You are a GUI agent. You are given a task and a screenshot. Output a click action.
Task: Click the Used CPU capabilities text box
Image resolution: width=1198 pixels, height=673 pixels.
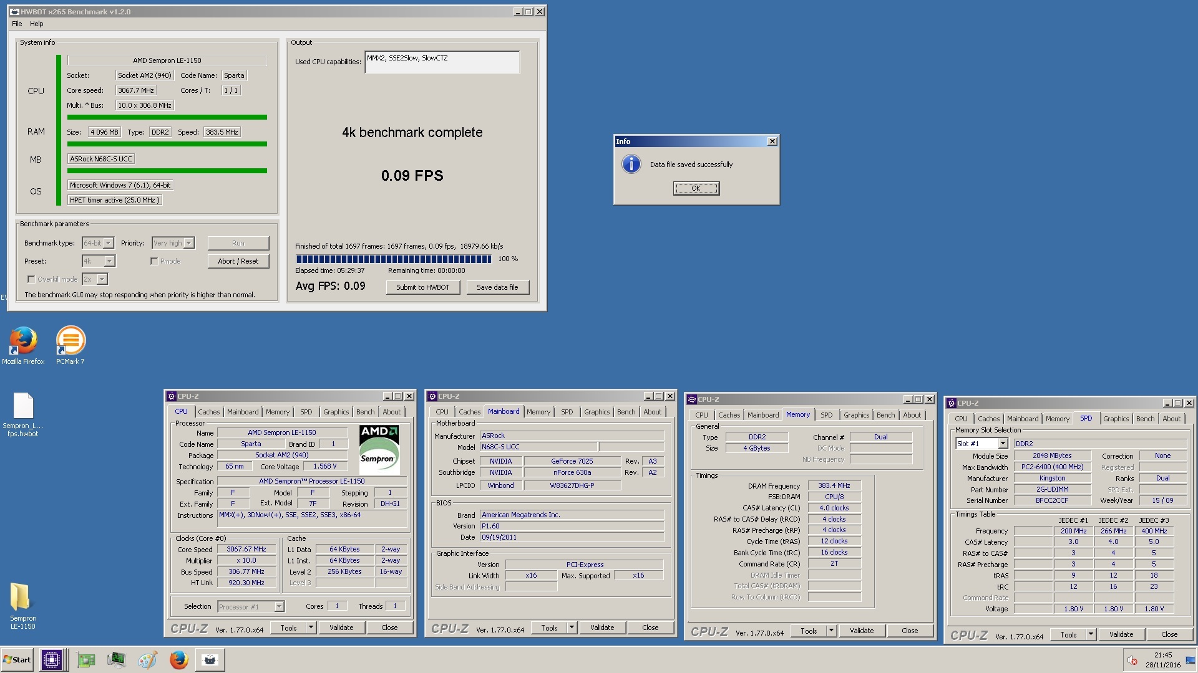(x=442, y=62)
